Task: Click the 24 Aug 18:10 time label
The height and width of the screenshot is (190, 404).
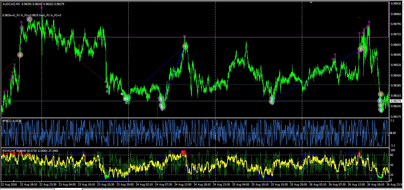Action: [x=203, y=184]
